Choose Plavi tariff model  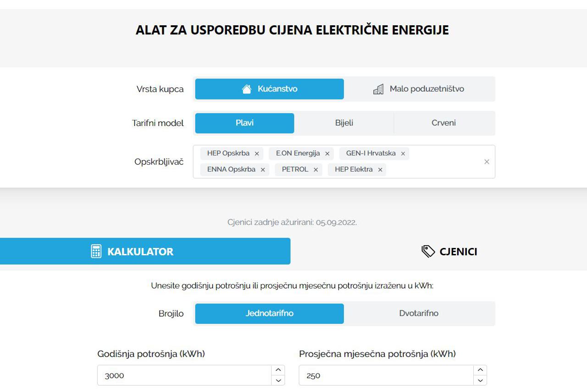[244, 123]
